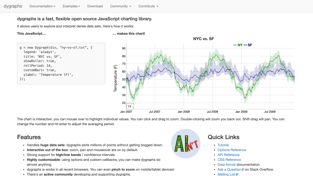Click the Jan 2009 x-axis label
This screenshot has height=176, width=313.
pyautogui.click(x=241, y=112)
